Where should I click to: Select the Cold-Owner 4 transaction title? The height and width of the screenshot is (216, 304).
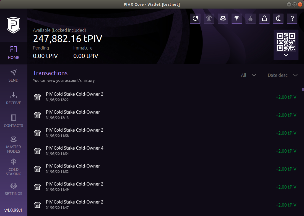75,148
